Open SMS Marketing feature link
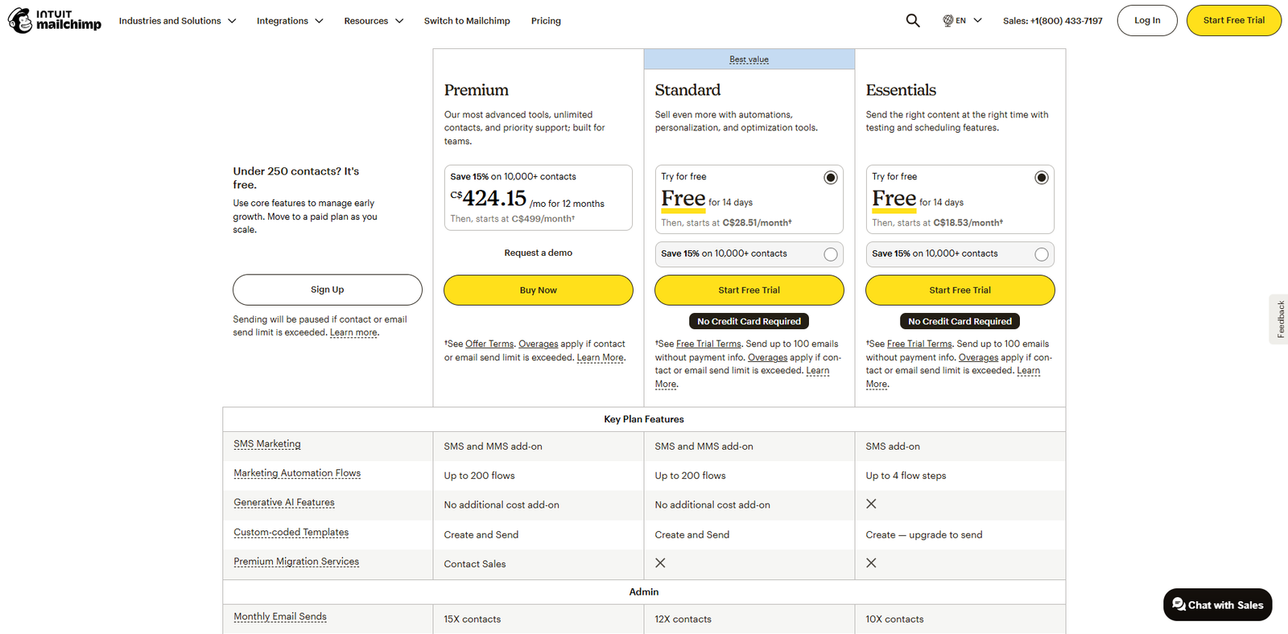Screen dimensions: 1288x634 tap(267, 444)
